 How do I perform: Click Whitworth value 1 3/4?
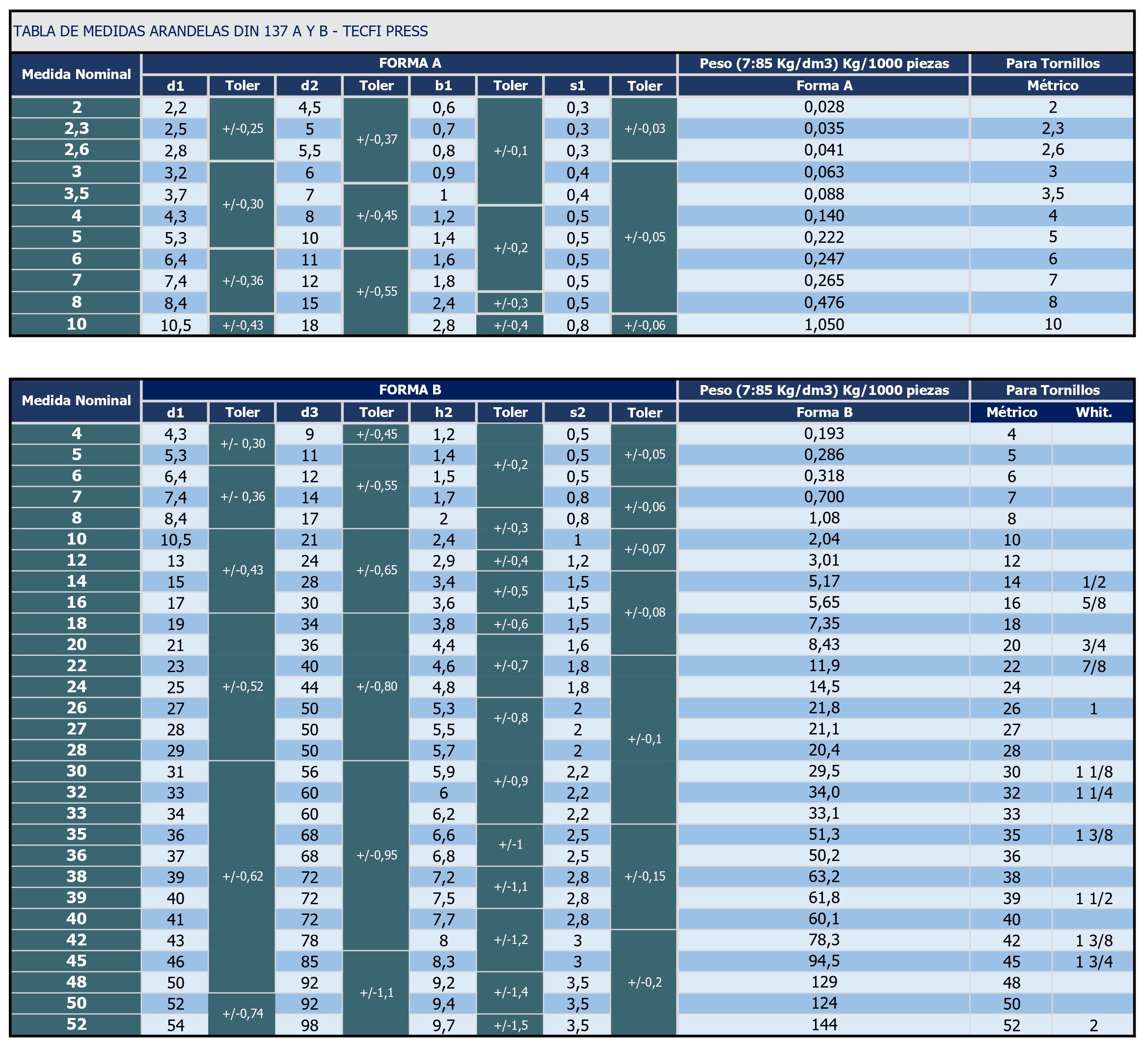pos(1093,962)
